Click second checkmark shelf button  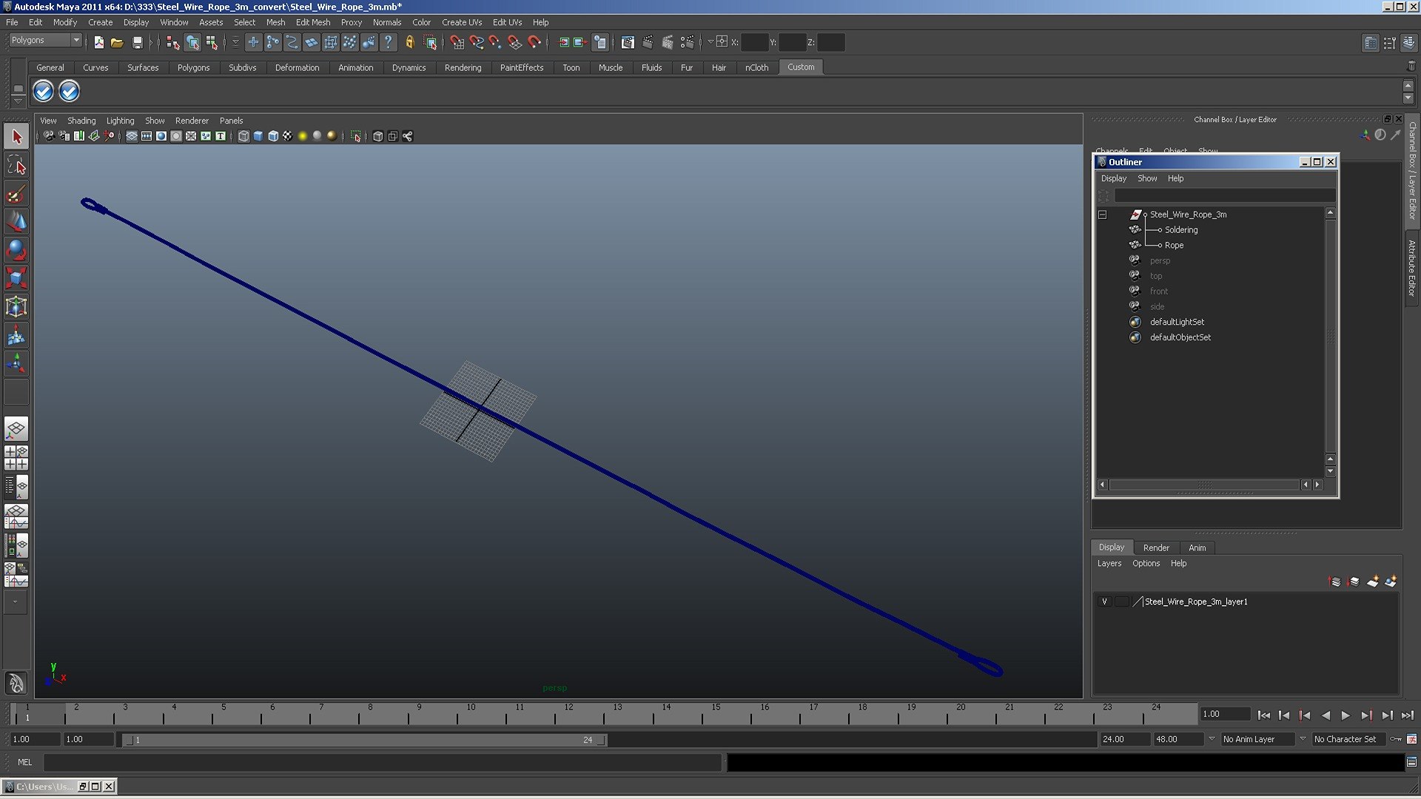[x=69, y=91]
